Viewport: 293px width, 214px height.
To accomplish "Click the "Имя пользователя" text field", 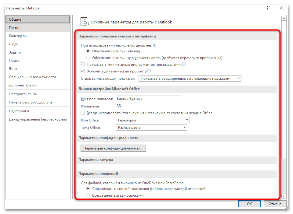I will pyautogui.click(x=148, y=99).
